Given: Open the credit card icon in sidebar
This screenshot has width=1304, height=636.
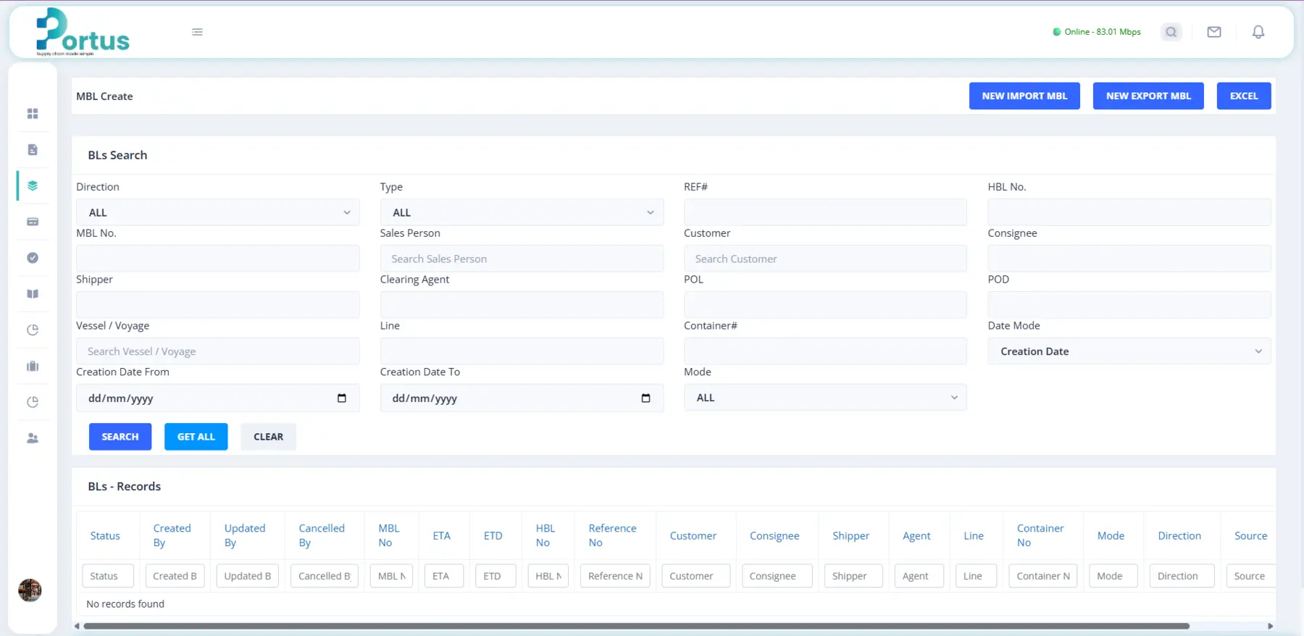Looking at the screenshot, I should [33, 222].
